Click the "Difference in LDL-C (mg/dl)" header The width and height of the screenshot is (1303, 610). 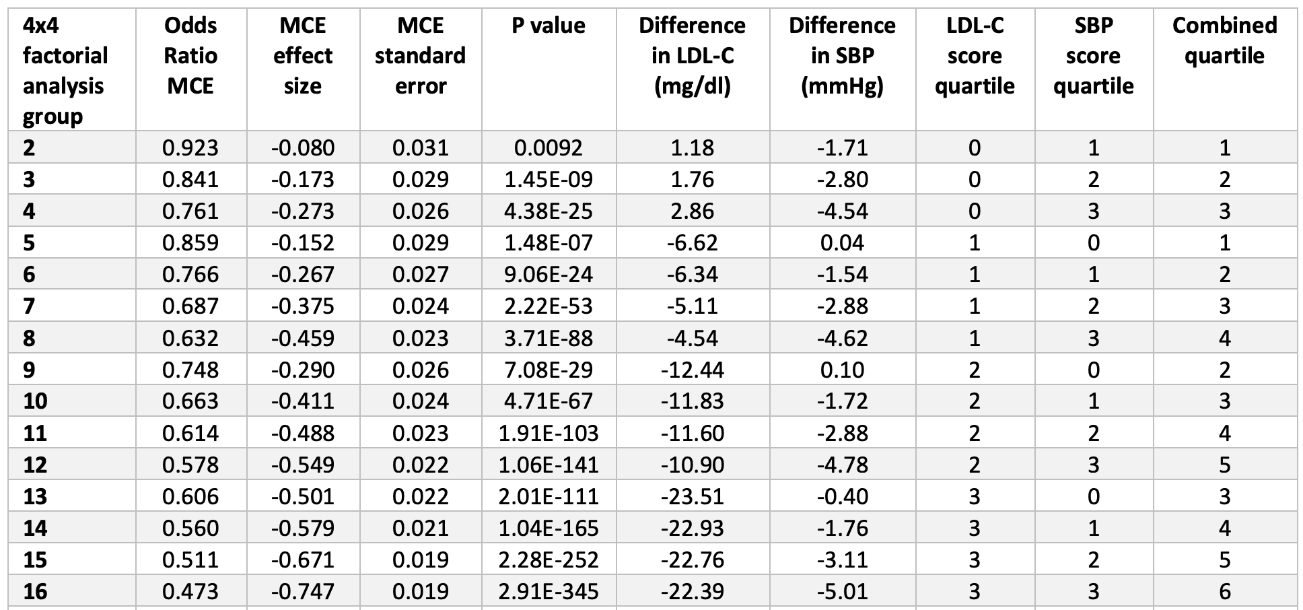click(692, 55)
